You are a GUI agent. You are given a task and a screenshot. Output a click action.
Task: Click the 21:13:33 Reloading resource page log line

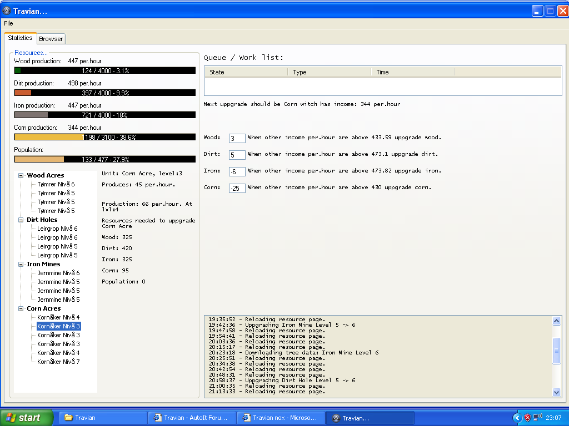coord(267,392)
